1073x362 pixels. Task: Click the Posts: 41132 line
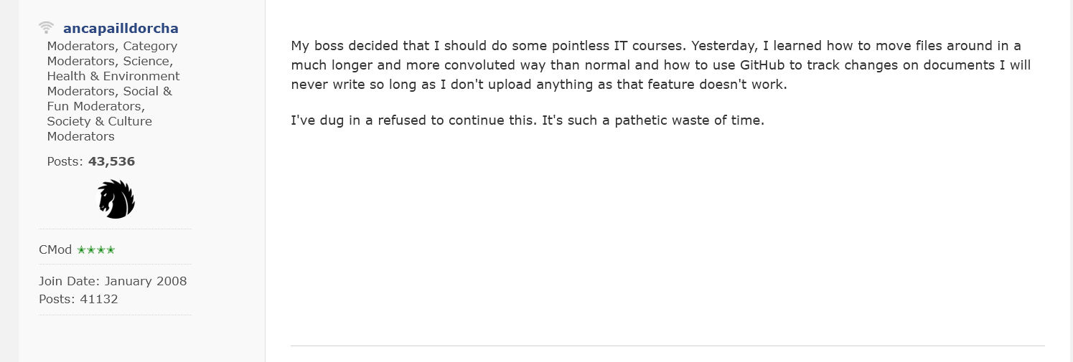(78, 299)
